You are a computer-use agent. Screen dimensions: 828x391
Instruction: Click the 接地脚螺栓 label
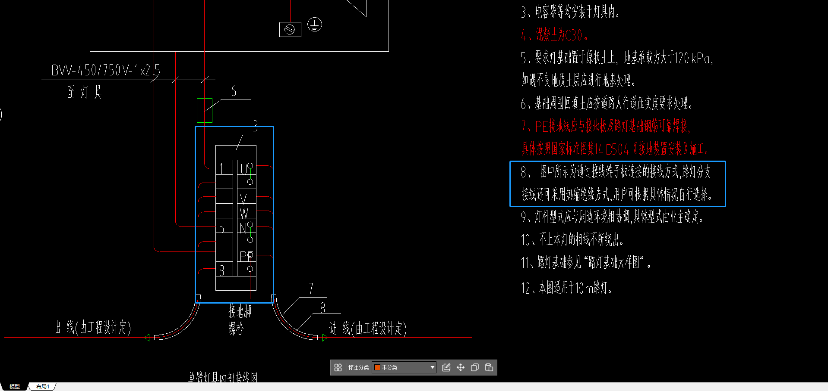click(x=240, y=320)
